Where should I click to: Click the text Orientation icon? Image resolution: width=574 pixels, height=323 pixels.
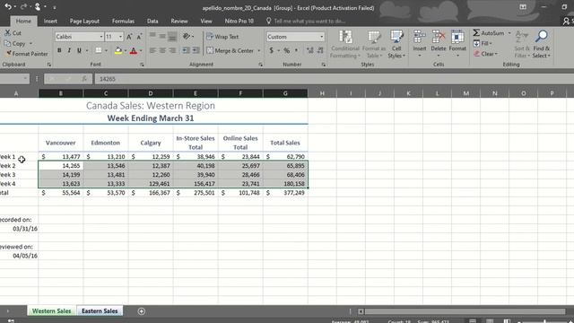click(187, 36)
